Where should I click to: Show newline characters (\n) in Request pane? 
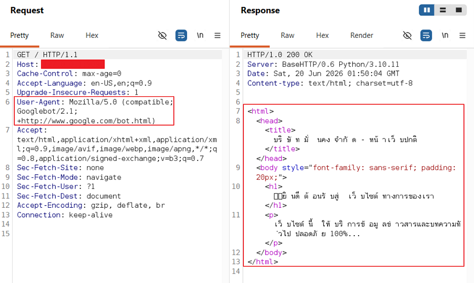click(x=200, y=35)
